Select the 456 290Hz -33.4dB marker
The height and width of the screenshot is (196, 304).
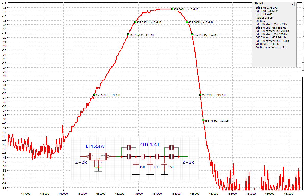(200, 95)
